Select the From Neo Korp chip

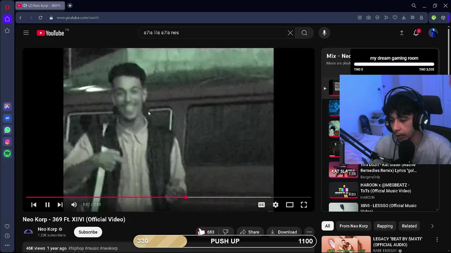(x=354, y=226)
